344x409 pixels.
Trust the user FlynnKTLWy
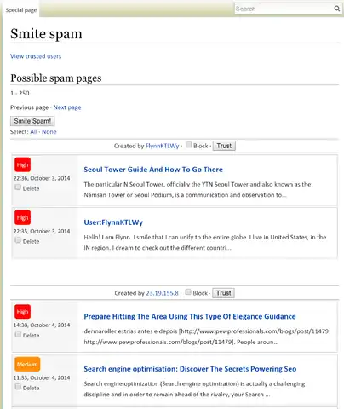pyautogui.click(x=224, y=146)
